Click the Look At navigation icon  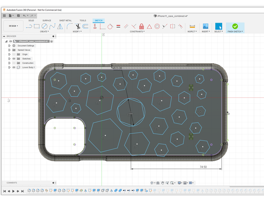click(x=158, y=183)
